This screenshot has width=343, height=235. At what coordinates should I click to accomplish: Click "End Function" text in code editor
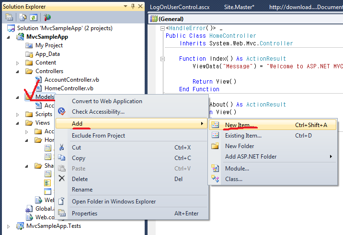[199, 89]
